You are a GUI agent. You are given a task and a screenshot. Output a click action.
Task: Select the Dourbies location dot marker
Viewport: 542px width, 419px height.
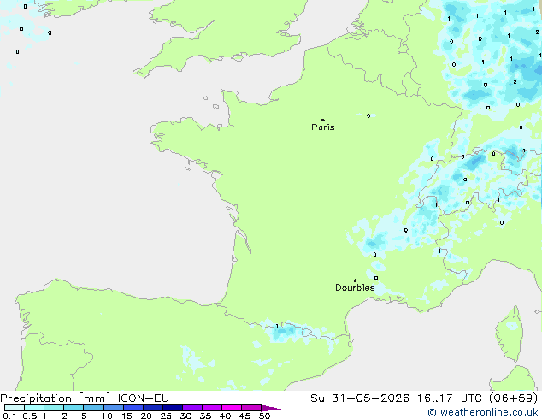coord(355,280)
